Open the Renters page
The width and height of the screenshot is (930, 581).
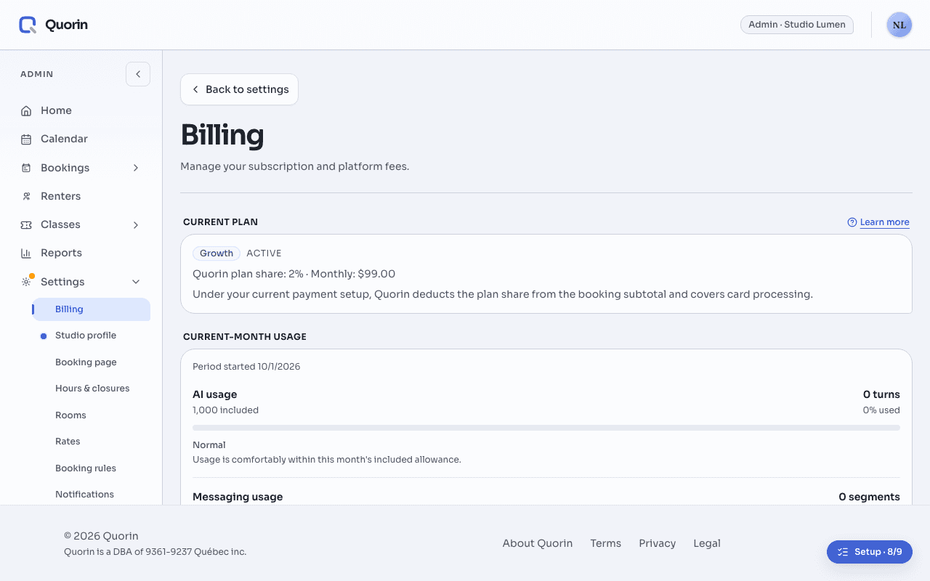(x=84, y=196)
